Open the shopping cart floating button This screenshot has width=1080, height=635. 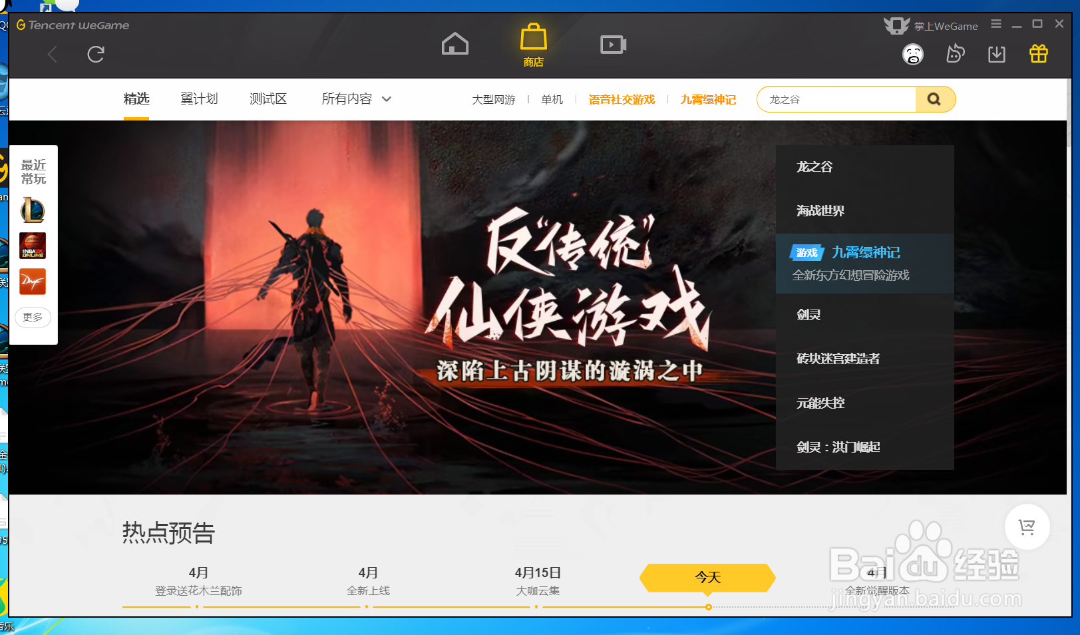tap(1027, 527)
